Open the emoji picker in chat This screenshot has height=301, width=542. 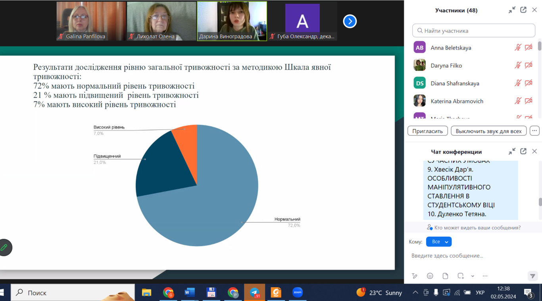pyautogui.click(x=430, y=276)
